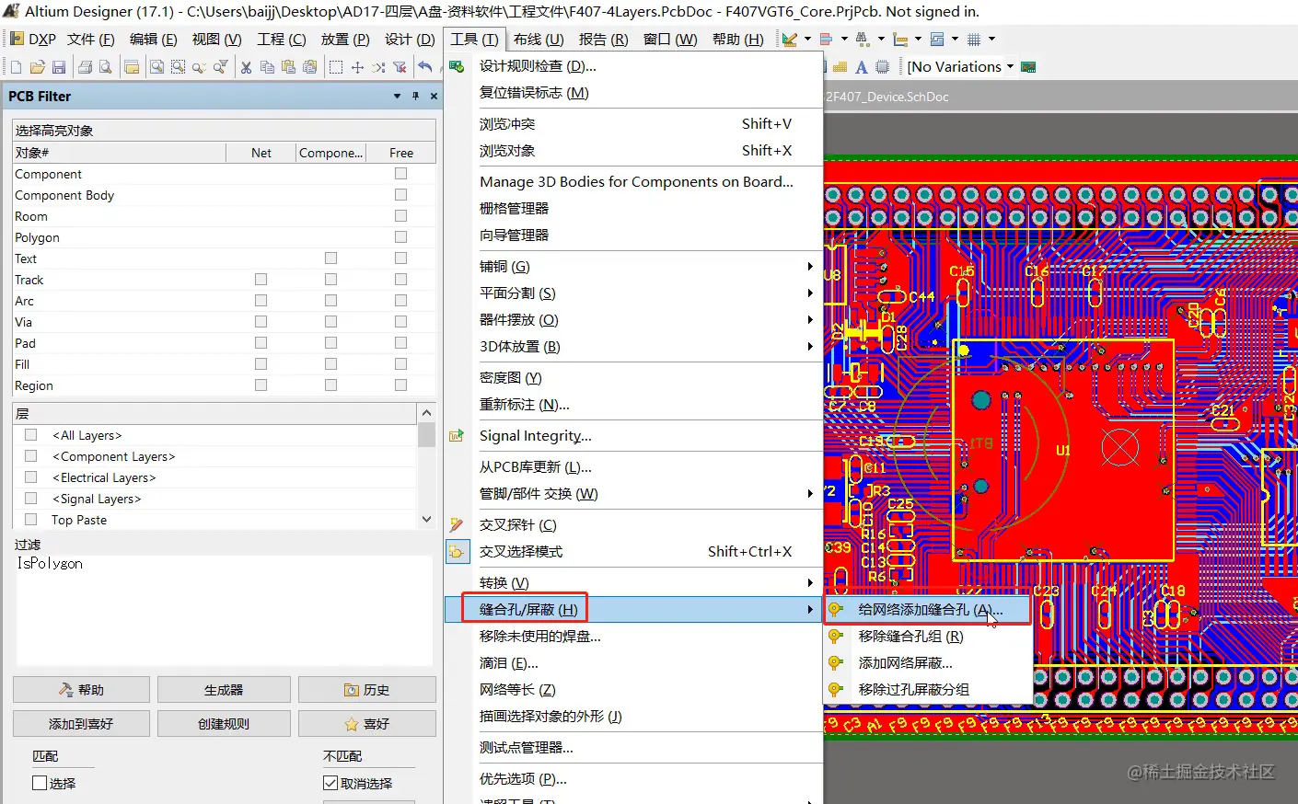
Task: Click the 喜好 star button
Action: coord(366,724)
